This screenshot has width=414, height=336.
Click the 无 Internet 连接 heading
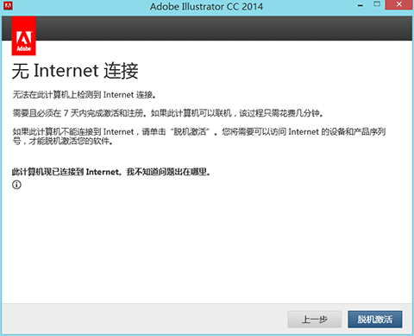coord(75,71)
